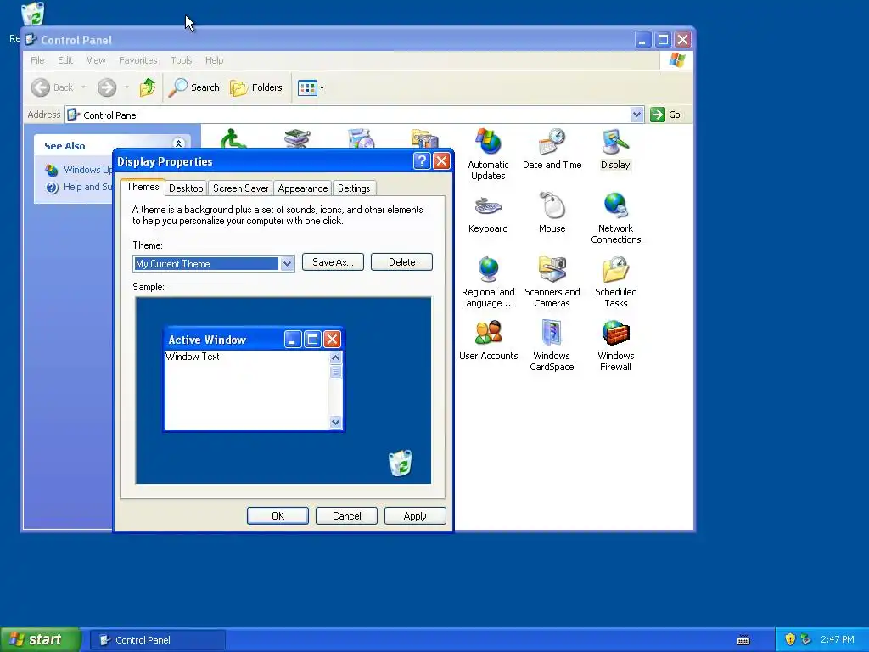Open the Windows Firewall icon
The width and height of the screenshot is (869, 652).
point(616,346)
